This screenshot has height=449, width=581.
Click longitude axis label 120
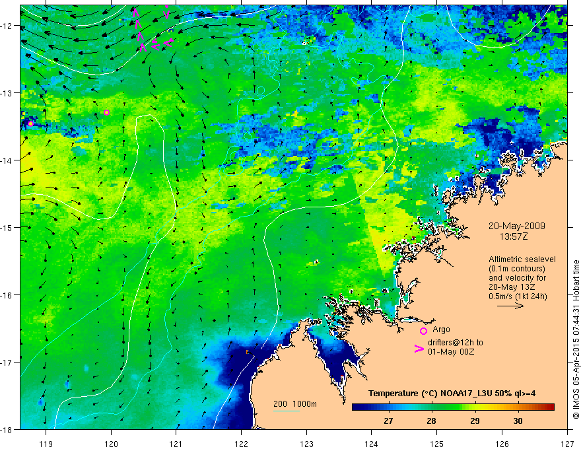(x=111, y=444)
